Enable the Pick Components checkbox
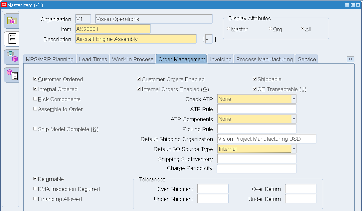Viewport: 363px width, 211px height. 35,99
